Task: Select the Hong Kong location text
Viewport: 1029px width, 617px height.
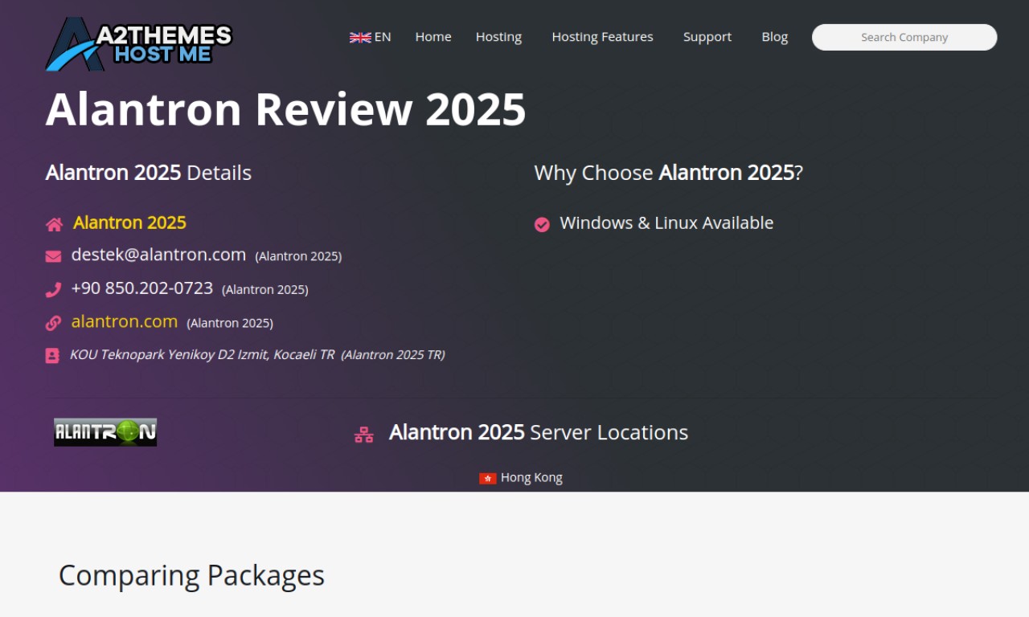Action: [531, 477]
